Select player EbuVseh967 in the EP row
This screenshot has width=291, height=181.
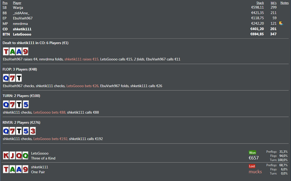coord(22,18)
